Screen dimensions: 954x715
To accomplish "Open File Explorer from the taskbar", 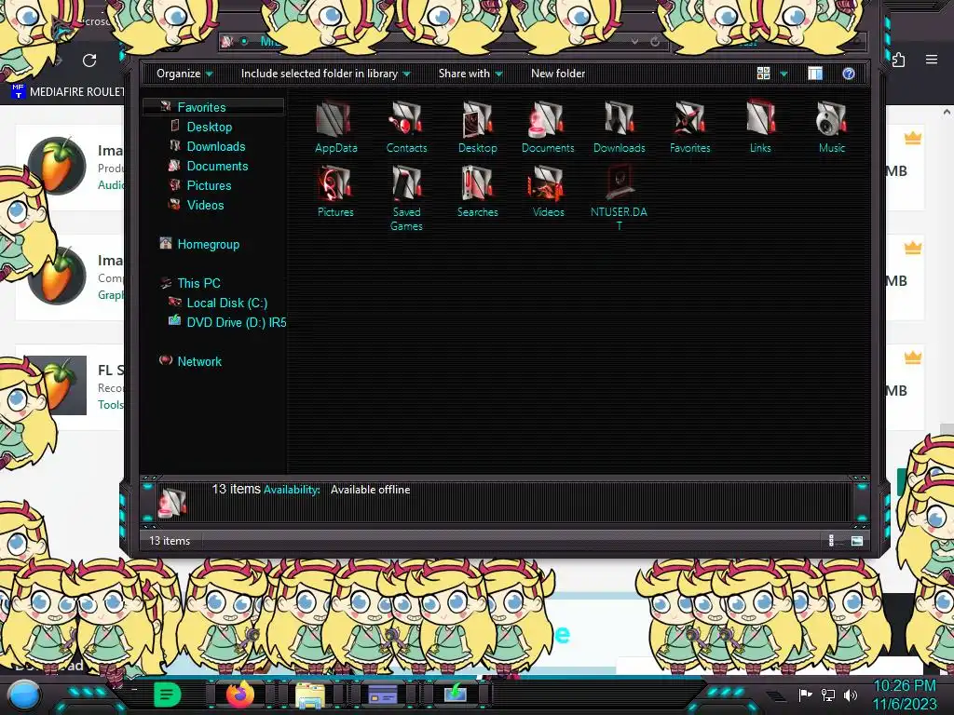I will coord(310,695).
